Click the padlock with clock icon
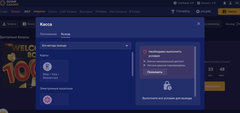Screen dimensions: 240x113 (167, 86)
